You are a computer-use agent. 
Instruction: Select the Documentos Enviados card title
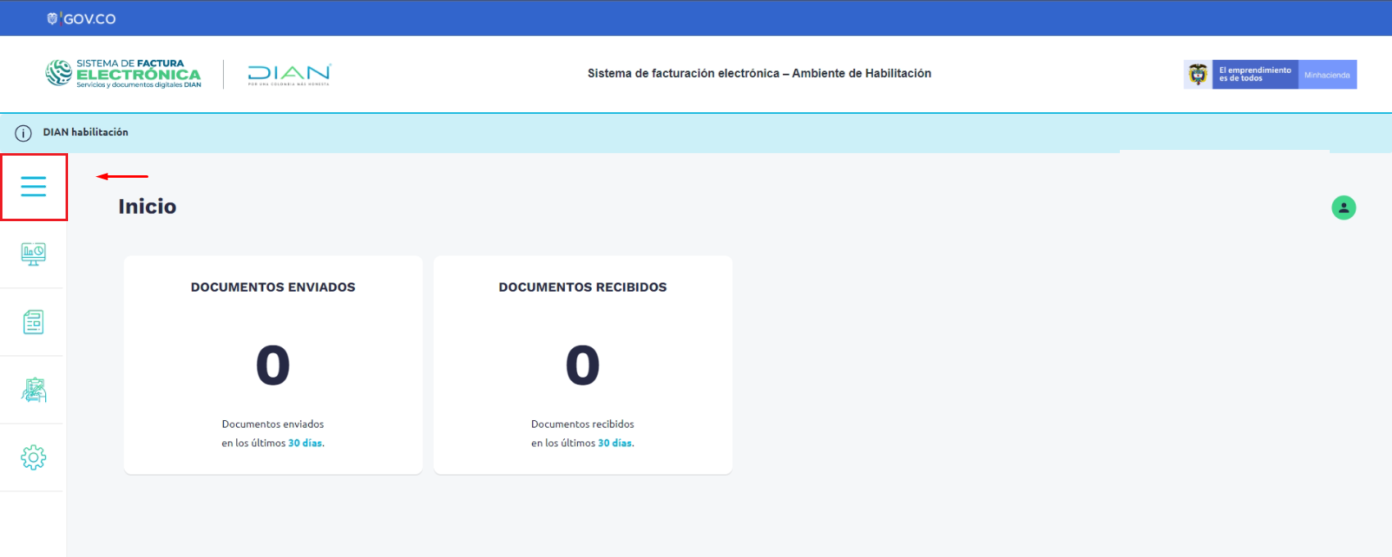pyautogui.click(x=273, y=288)
